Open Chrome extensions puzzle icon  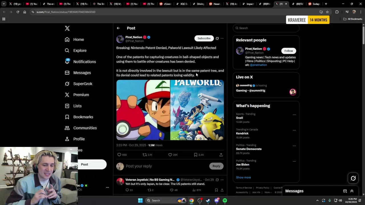click(x=337, y=12)
